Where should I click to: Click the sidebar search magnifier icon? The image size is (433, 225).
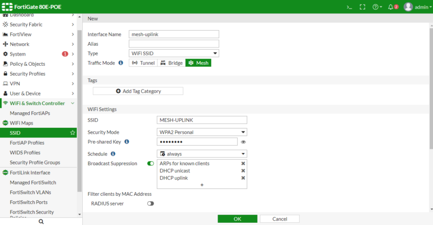41,221
